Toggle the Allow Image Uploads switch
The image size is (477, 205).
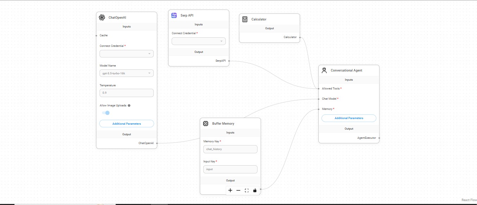tap(106, 113)
